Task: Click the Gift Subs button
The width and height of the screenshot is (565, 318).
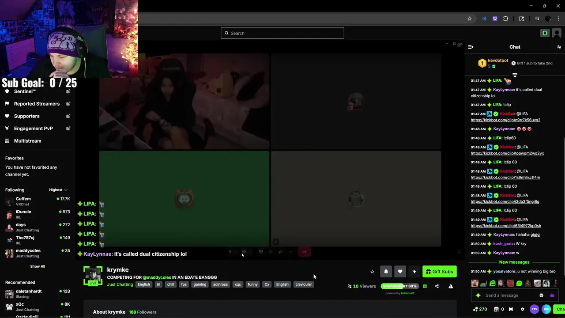Action: coord(439,272)
